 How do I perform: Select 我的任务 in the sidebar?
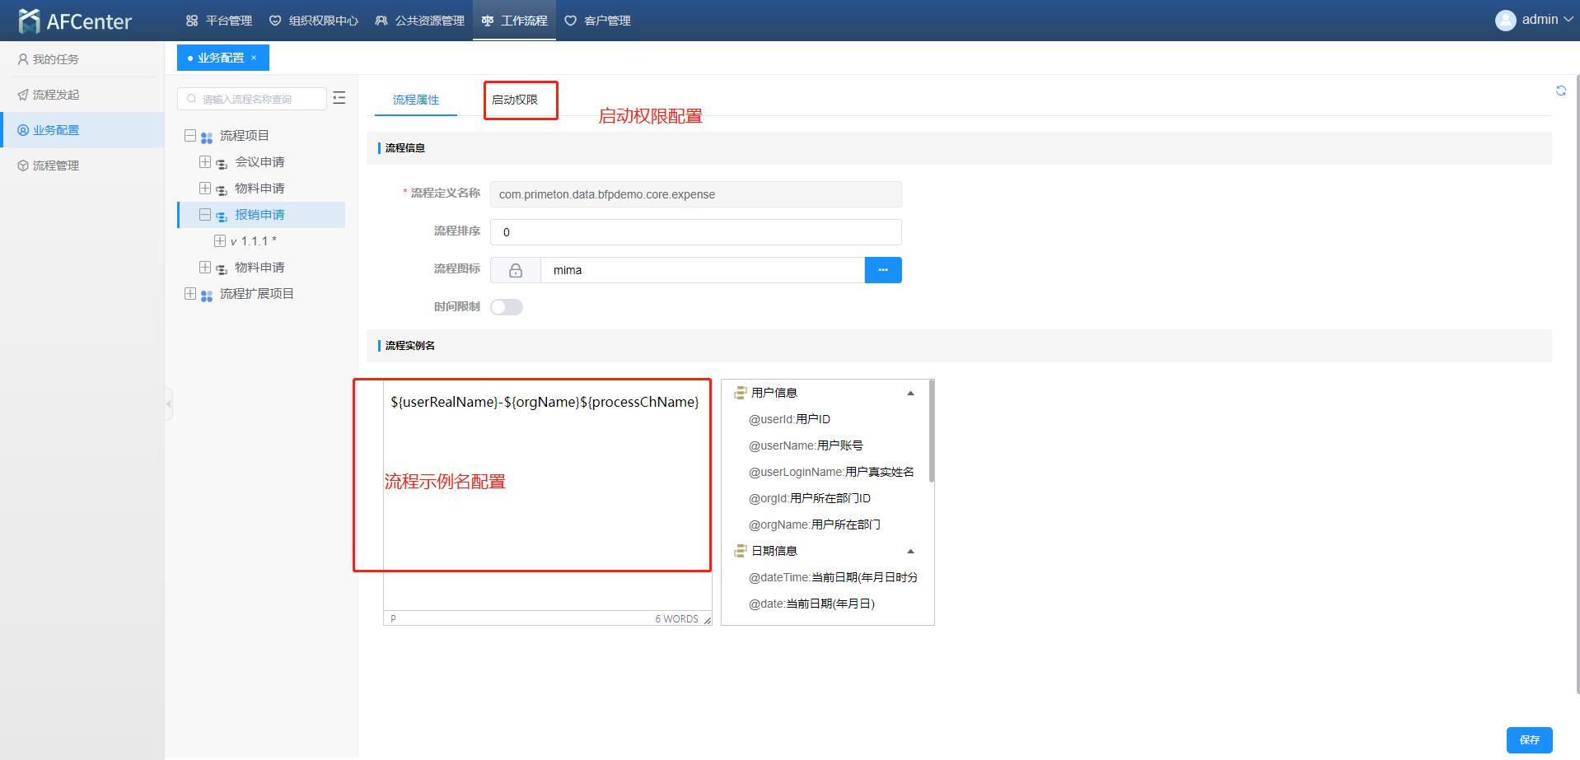(x=54, y=58)
